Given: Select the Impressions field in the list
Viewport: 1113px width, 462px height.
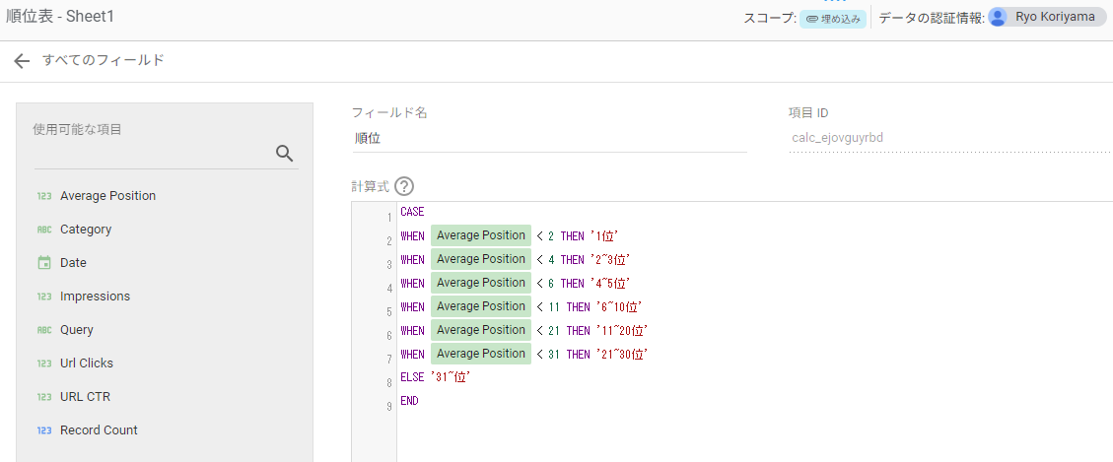Looking at the screenshot, I should tap(95, 297).
